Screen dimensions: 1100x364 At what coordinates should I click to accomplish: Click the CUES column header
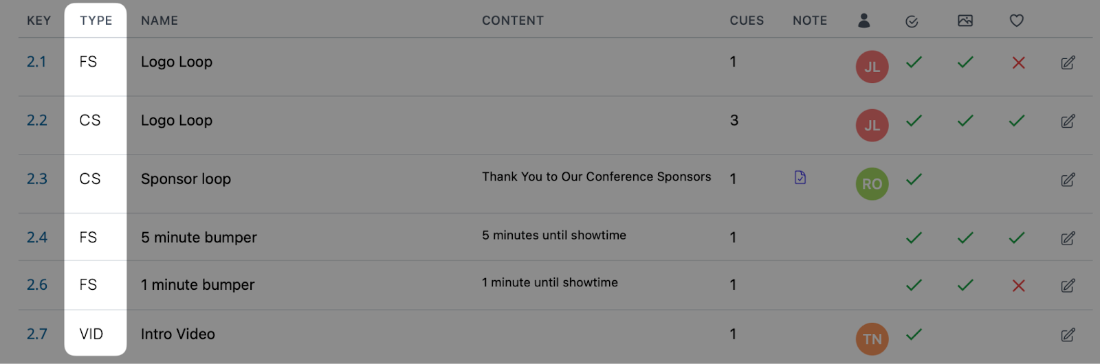747,21
